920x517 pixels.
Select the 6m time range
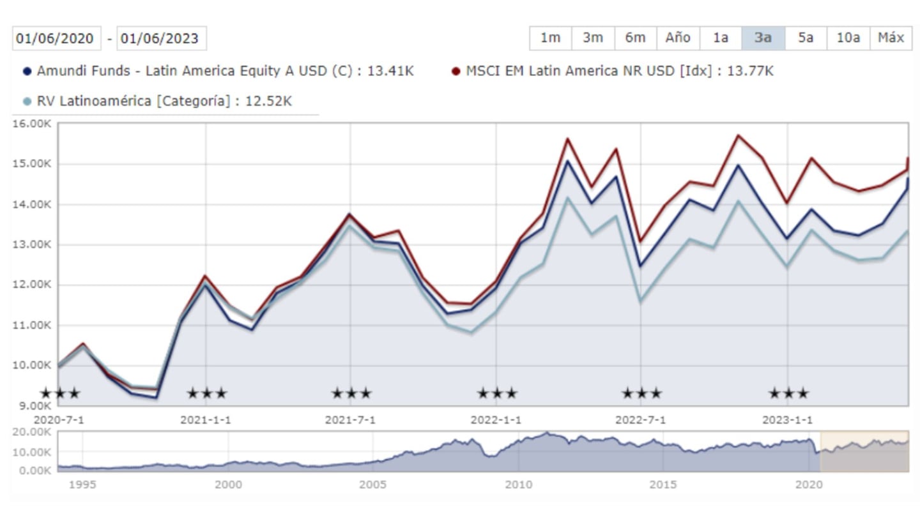635,38
